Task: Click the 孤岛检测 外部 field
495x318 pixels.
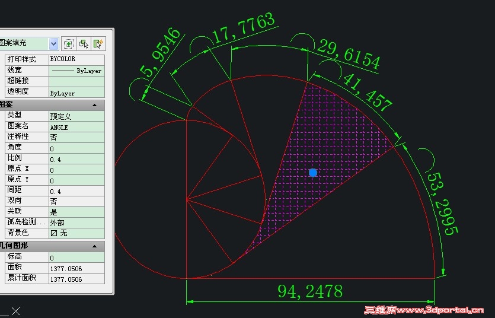Action: pos(76,223)
